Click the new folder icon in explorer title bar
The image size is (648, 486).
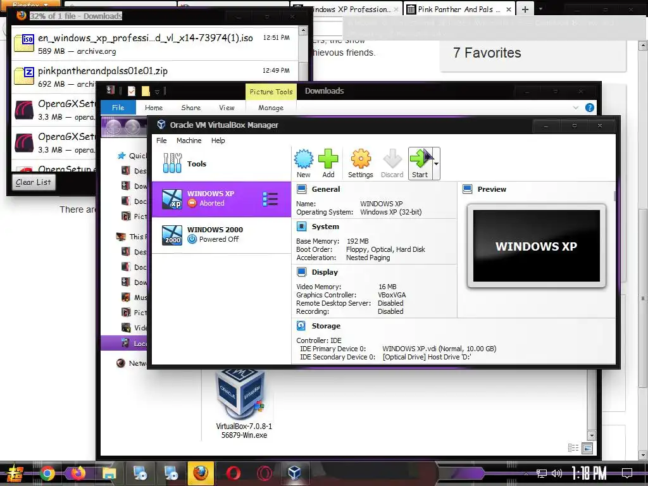[146, 91]
